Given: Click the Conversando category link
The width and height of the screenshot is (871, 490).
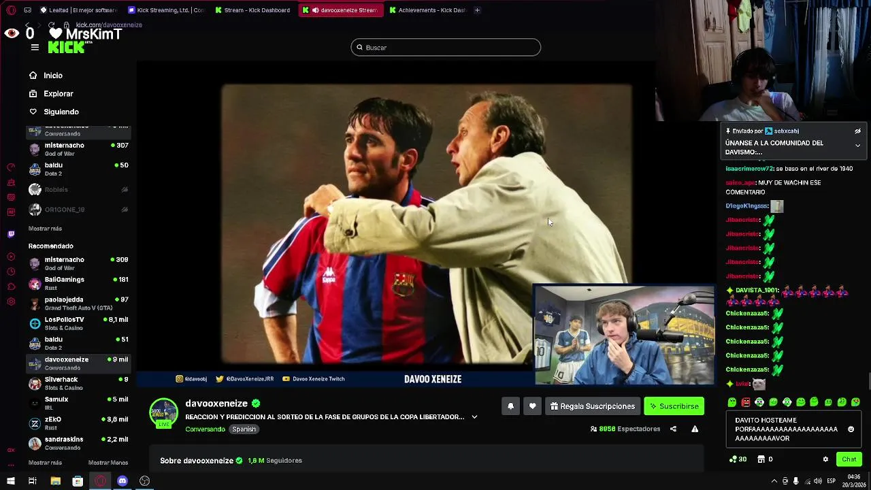Looking at the screenshot, I should (x=205, y=429).
